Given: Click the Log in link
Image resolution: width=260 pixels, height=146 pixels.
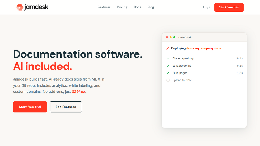Looking at the screenshot, I should (207, 7).
